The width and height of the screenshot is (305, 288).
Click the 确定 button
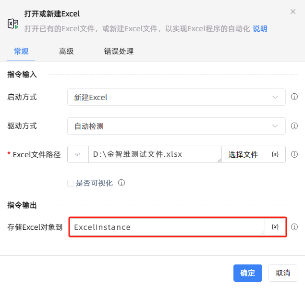(x=248, y=273)
